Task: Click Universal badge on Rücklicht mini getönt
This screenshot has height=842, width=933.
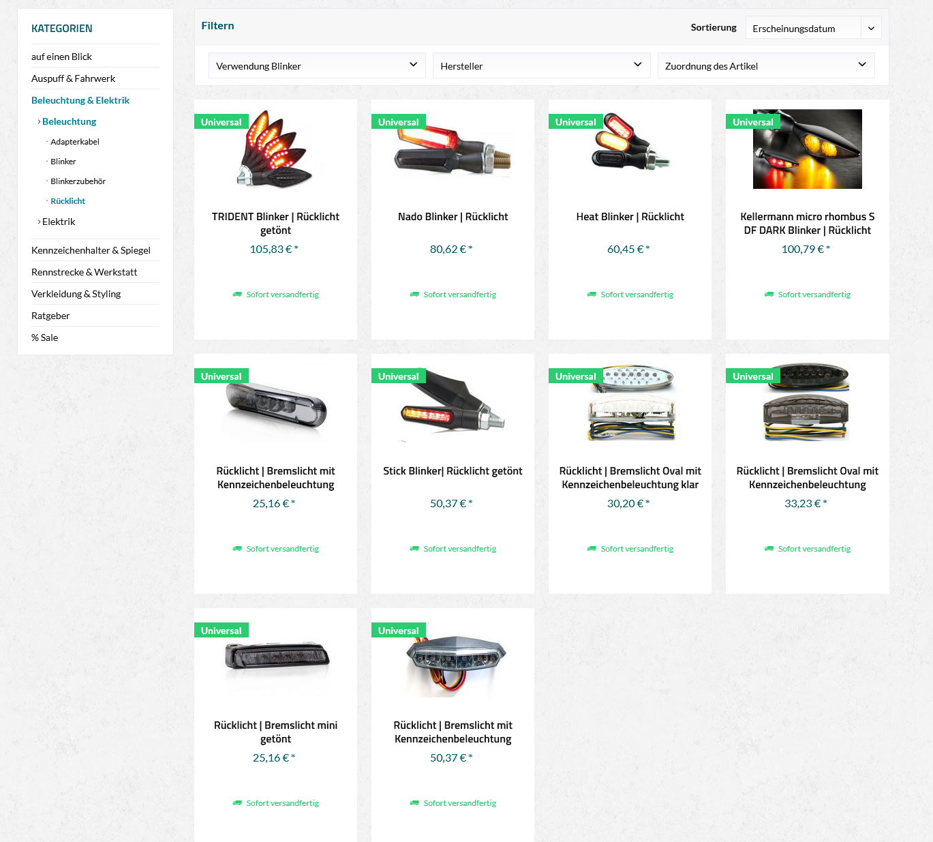Action: [221, 631]
